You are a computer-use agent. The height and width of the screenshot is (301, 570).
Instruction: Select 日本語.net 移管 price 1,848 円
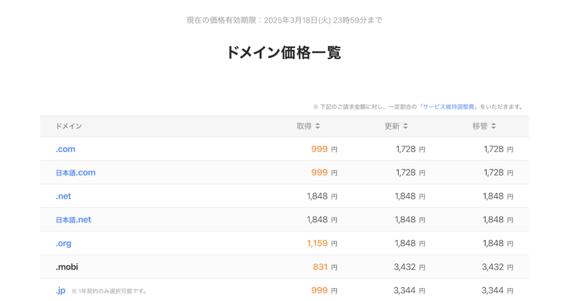(x=498, y=220)
